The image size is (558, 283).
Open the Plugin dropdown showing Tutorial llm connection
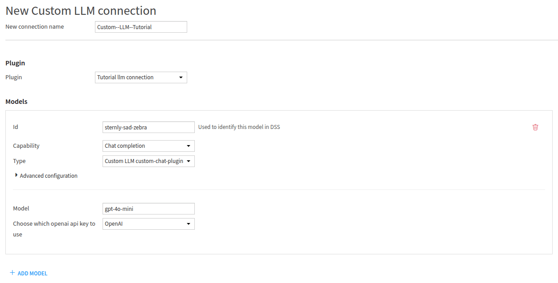[141, 77]
